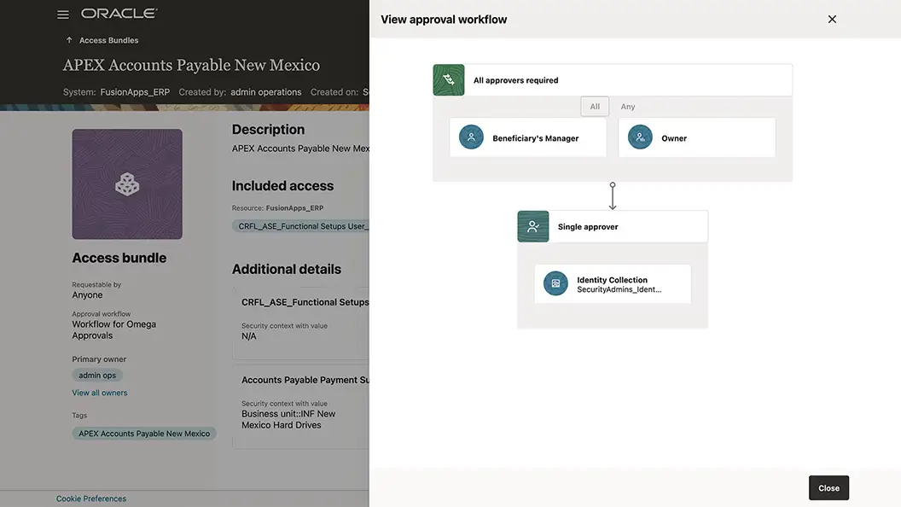This screenshot has width=901, height=507.
Task: Click the Close button
Action: pyautogui.click(x=828, y=488)
